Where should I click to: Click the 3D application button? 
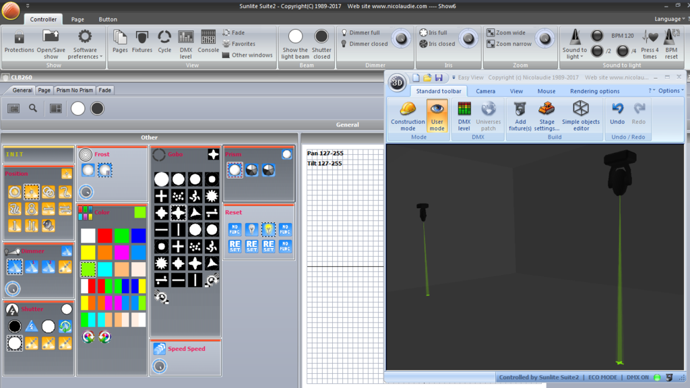pyautogui.click(x=397, y=82)
